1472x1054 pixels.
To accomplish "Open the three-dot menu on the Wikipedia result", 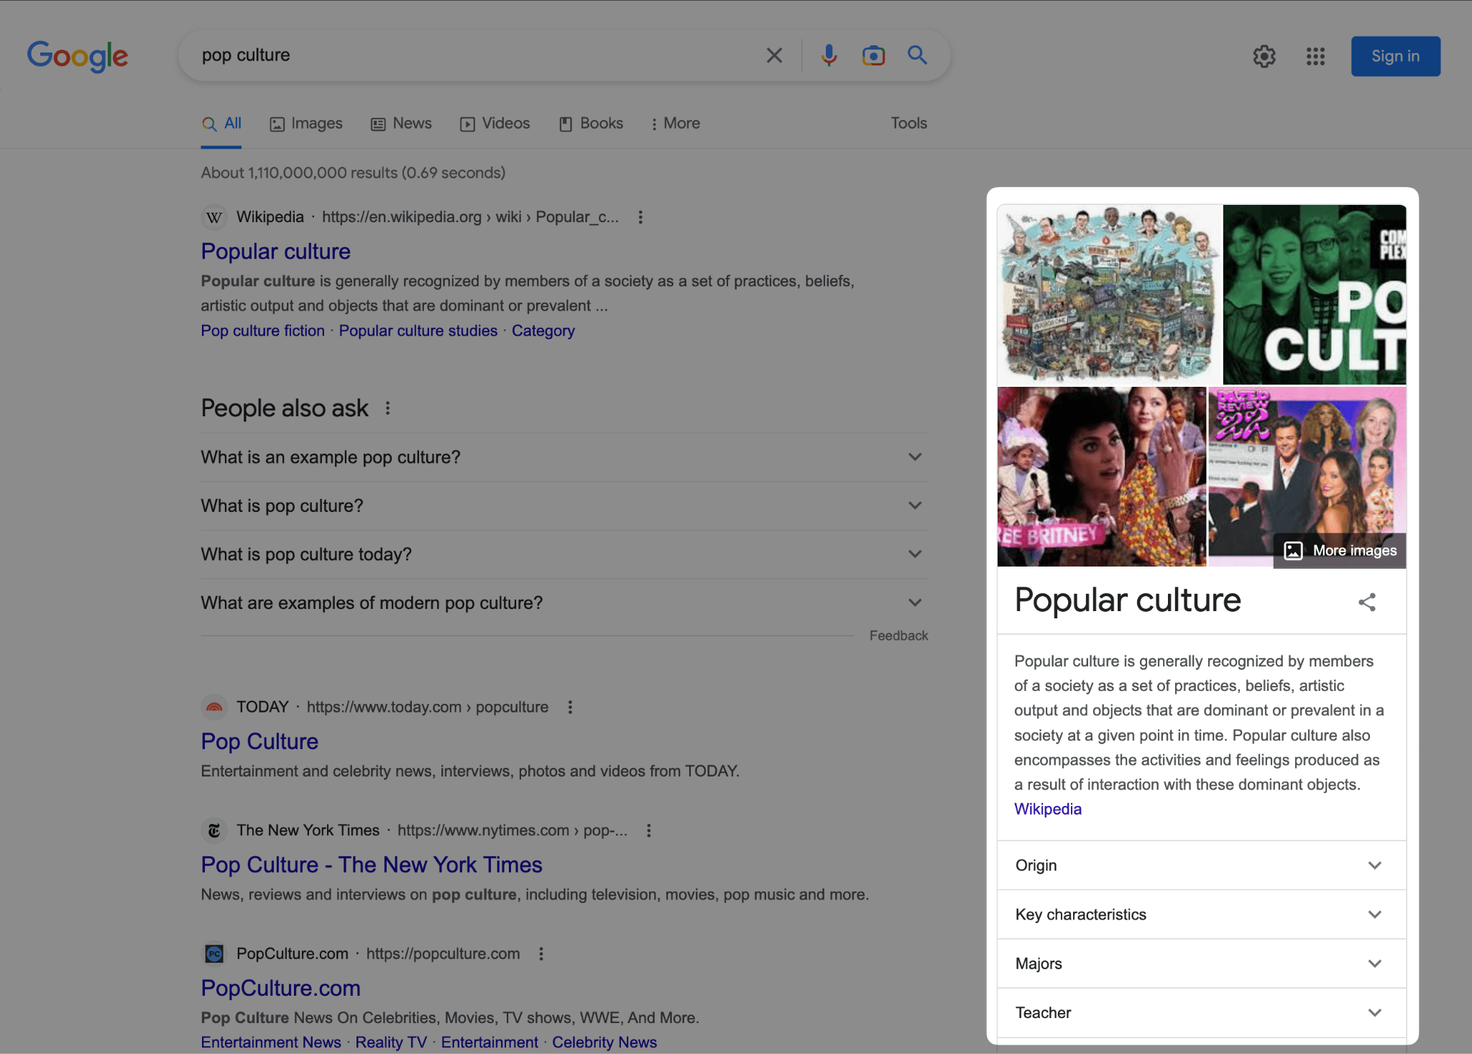I will point(640,216).
